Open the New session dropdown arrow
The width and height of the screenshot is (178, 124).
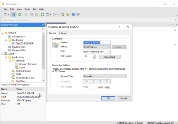click(x=8, y=14)
